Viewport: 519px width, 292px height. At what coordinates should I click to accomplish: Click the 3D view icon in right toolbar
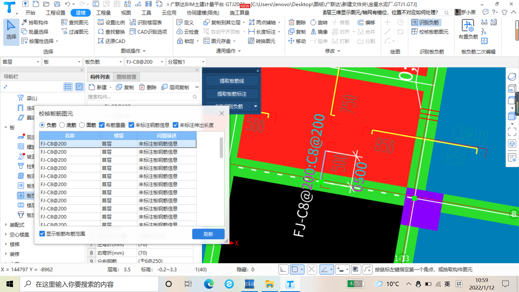[x=512, y=89]
